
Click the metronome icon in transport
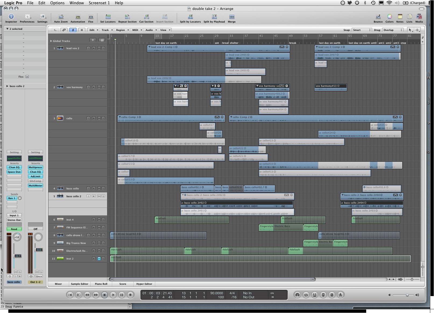[x=340, y=295]
